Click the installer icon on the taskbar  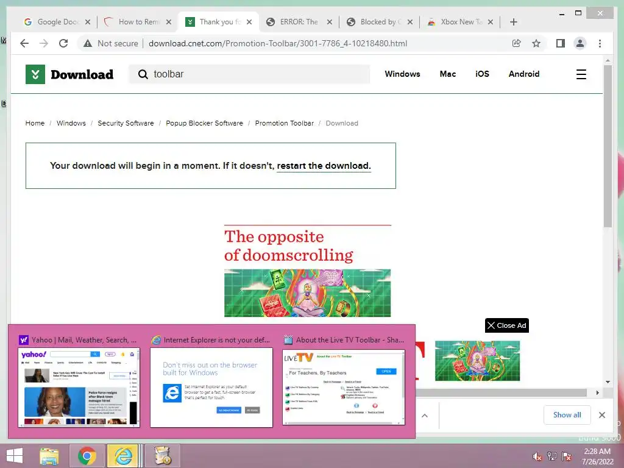(162, 456)
